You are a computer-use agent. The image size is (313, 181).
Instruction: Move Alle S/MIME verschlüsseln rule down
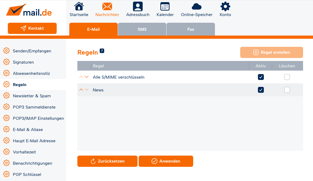(x=87, y=77)
